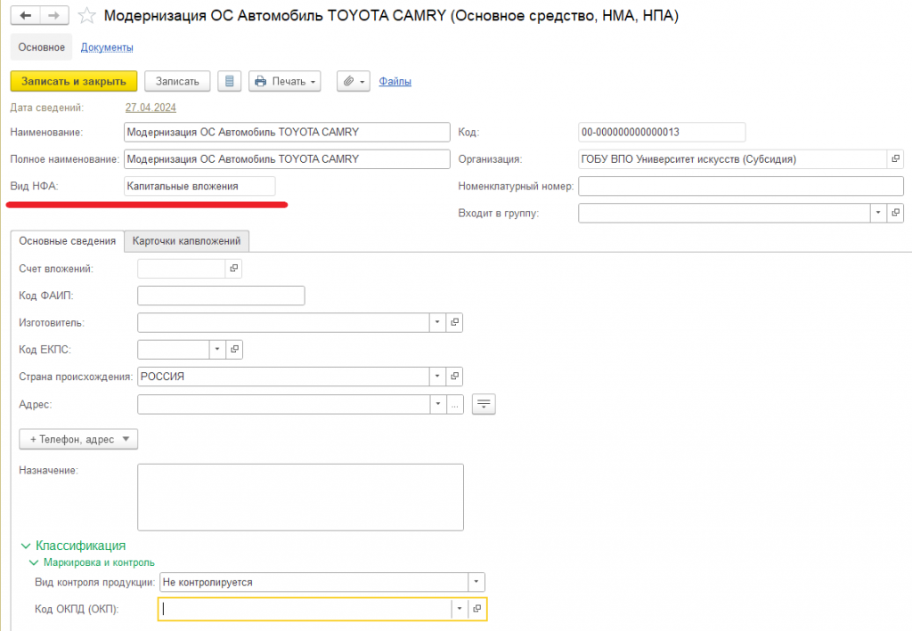Click the Полное наименование input field
Image resolution: width=912 pixels, height=631 pixels.
click(x=287, y=159)
